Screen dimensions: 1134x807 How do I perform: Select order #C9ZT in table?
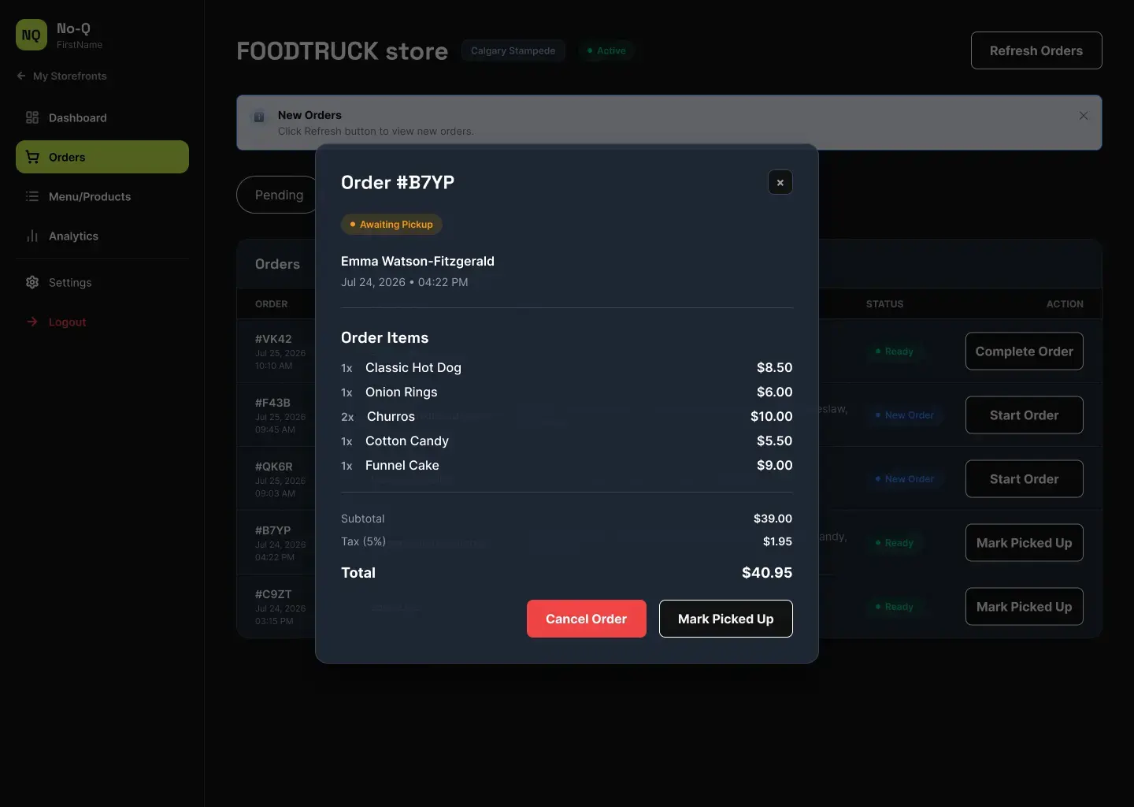coord(273,594)
